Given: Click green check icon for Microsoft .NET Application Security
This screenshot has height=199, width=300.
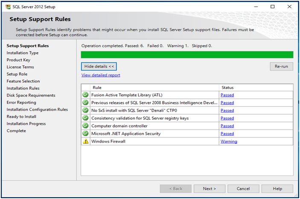Looking at the screenshot, I should click(85, 134).
